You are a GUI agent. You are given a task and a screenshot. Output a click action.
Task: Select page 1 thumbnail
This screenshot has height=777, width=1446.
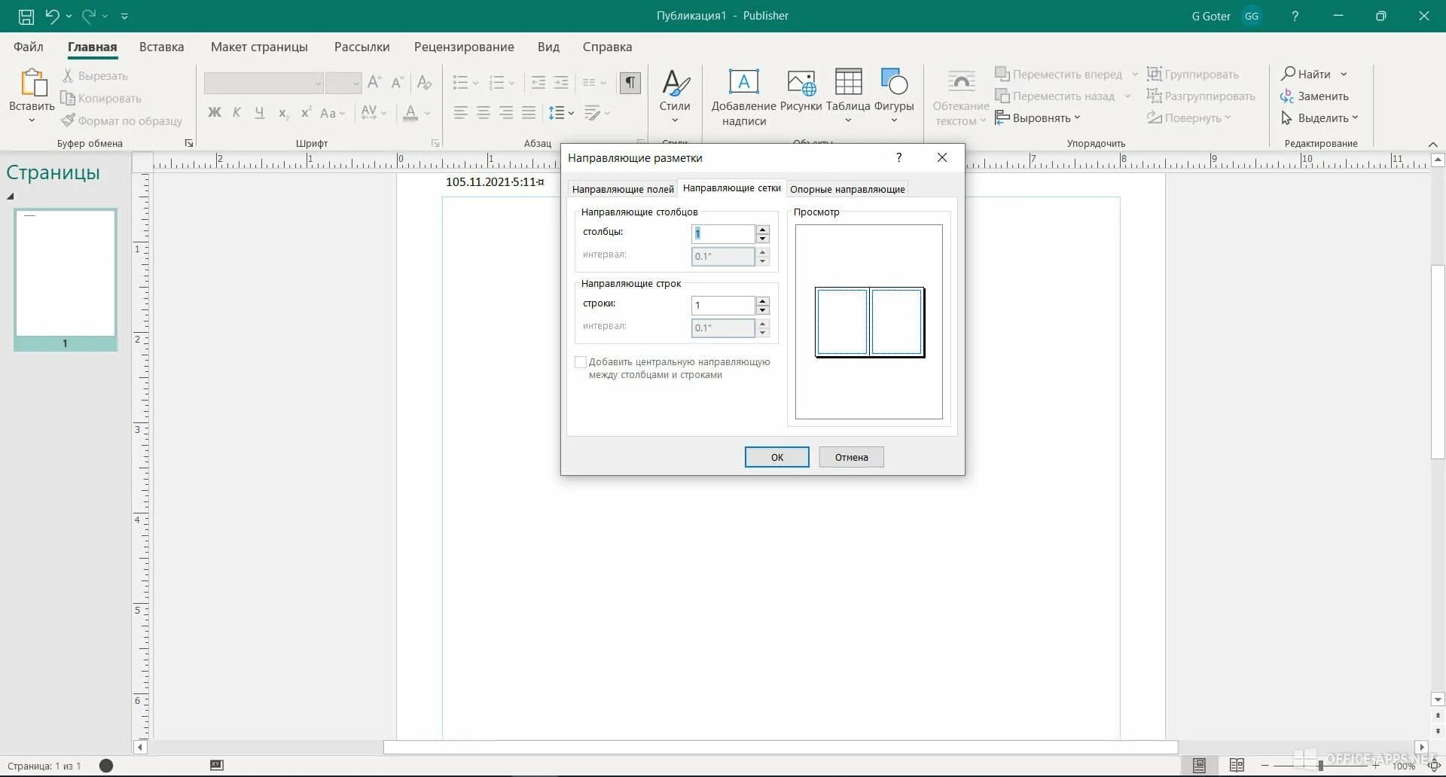click(x=66, y=279)
